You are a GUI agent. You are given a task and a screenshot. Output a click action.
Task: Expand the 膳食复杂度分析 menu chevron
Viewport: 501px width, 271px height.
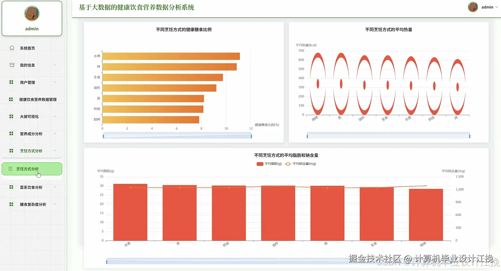55,204
